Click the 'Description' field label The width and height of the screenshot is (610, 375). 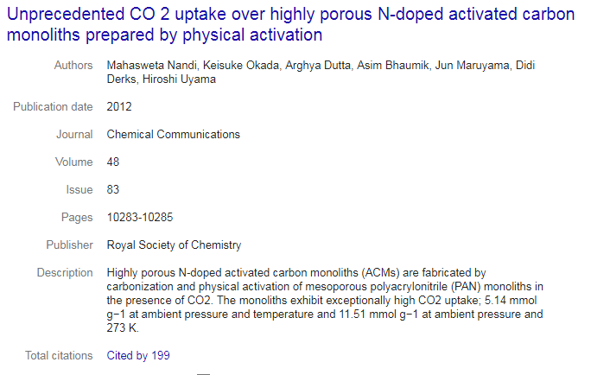tap(65, 272)
